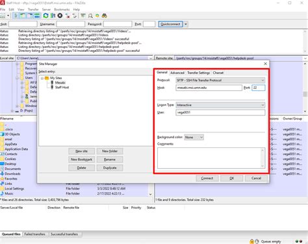This screenshot has height=244, width=308.
Task: Click the User field containing vega0051
Action: (x=220, y=112)
